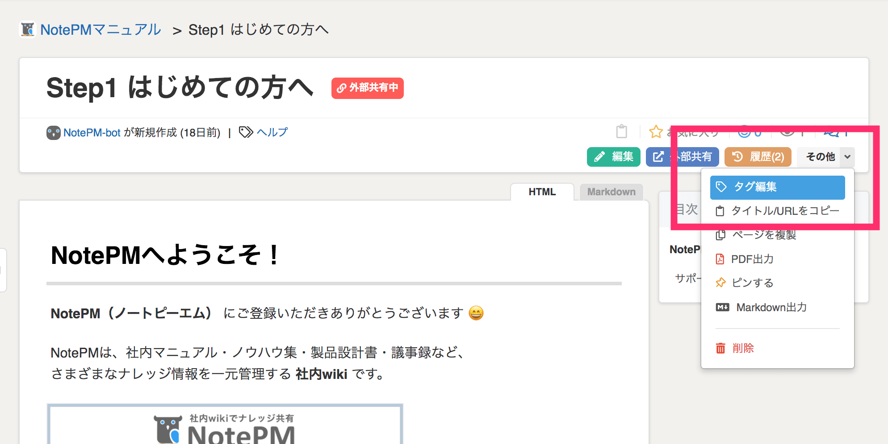Screen dimensions: 888x444
Task: Click the tag icon next to ヘルプ
Action: (245, 132)
